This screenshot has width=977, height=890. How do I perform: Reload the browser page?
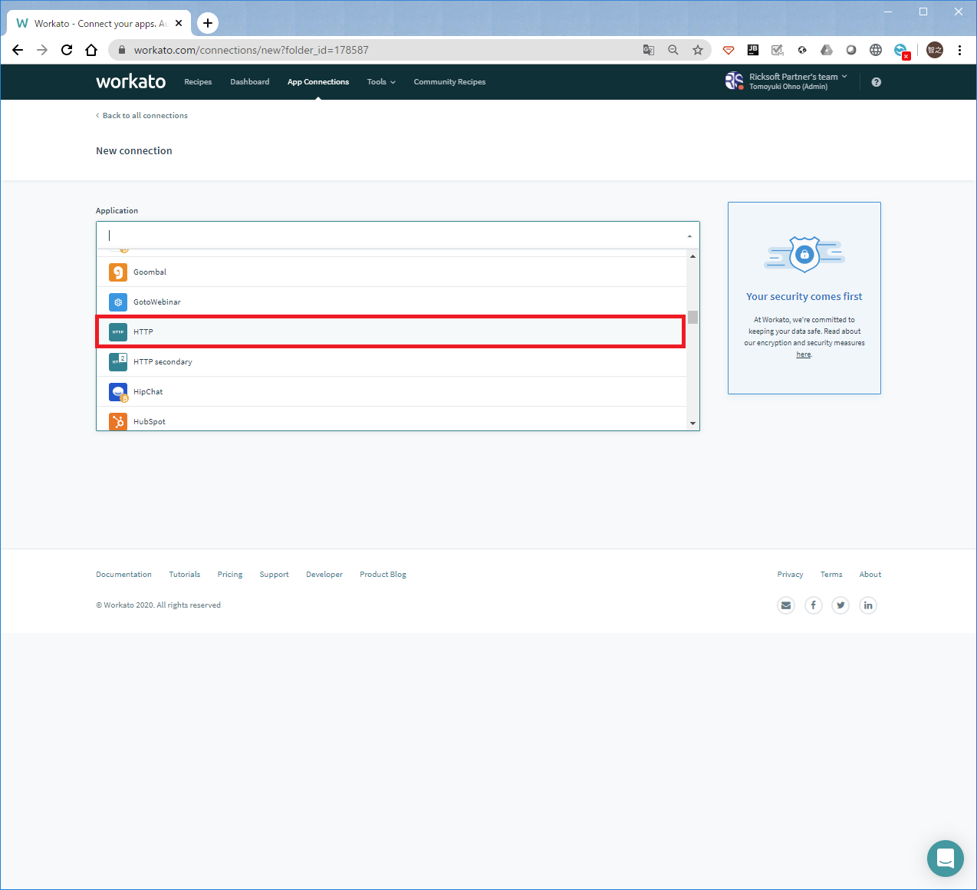(x=67, y=50)
